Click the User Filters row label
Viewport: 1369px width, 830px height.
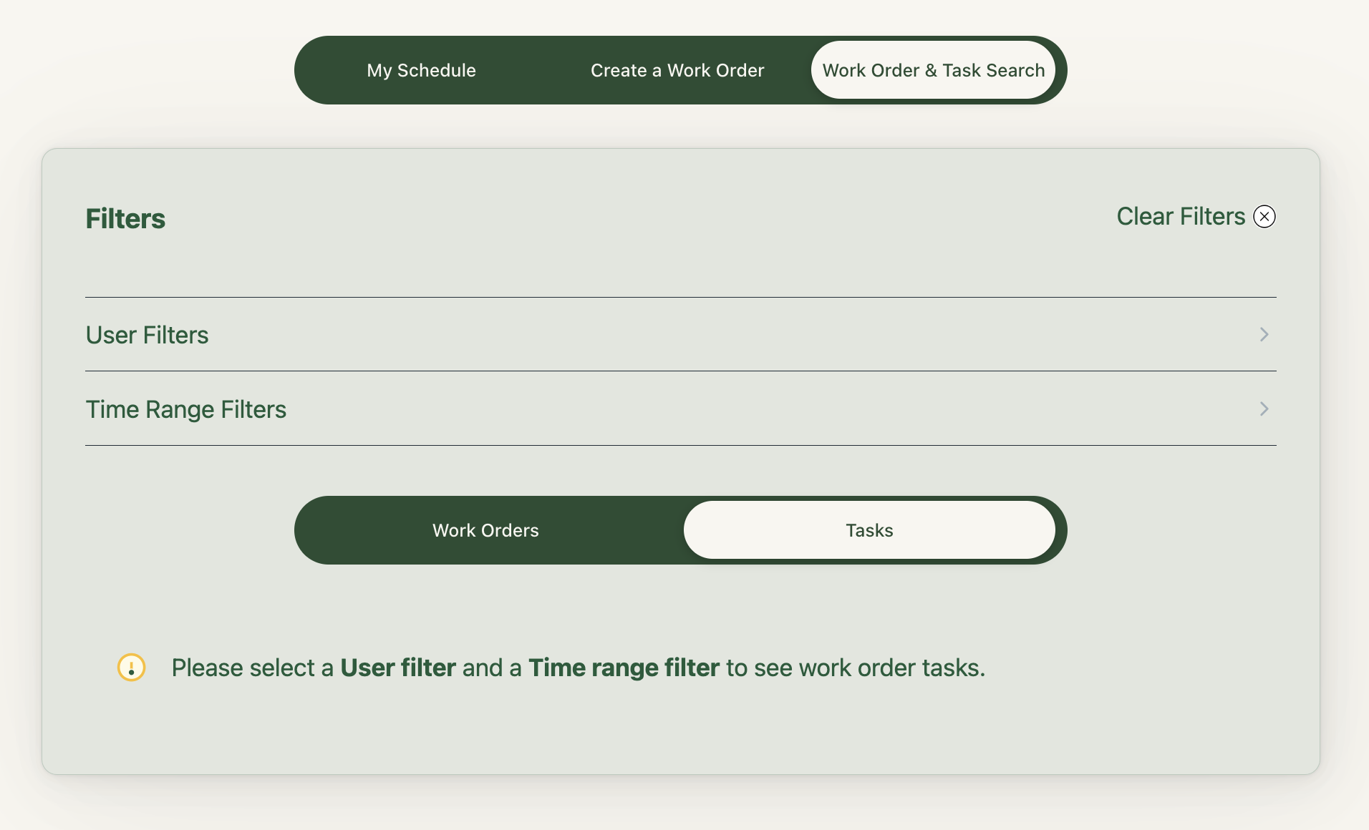pos(147,335)
